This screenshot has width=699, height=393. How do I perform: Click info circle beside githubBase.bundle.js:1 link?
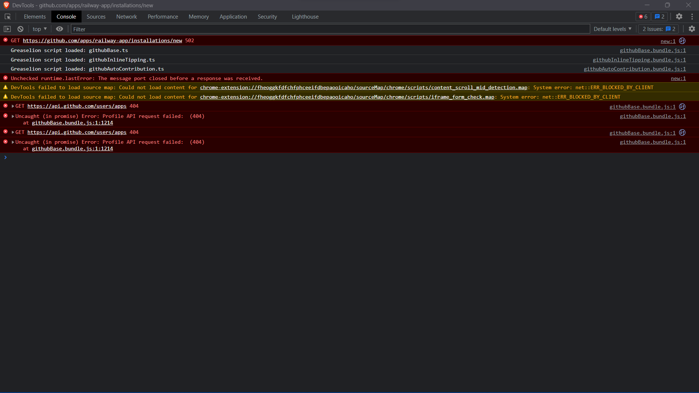(x=682, y=107)
